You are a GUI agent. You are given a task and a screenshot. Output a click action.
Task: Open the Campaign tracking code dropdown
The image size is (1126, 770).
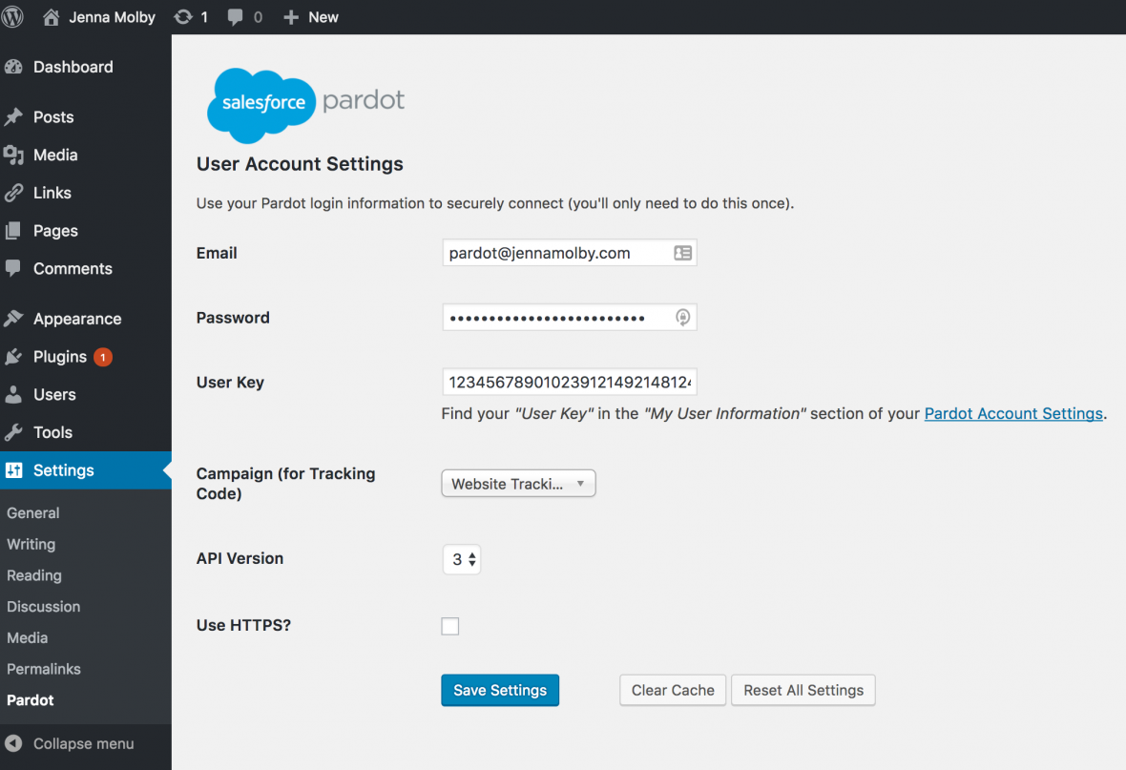tap(518, 484)
